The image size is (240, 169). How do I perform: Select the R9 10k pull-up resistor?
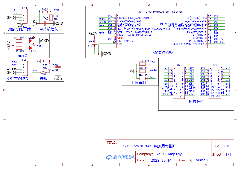tap(142, 78)
